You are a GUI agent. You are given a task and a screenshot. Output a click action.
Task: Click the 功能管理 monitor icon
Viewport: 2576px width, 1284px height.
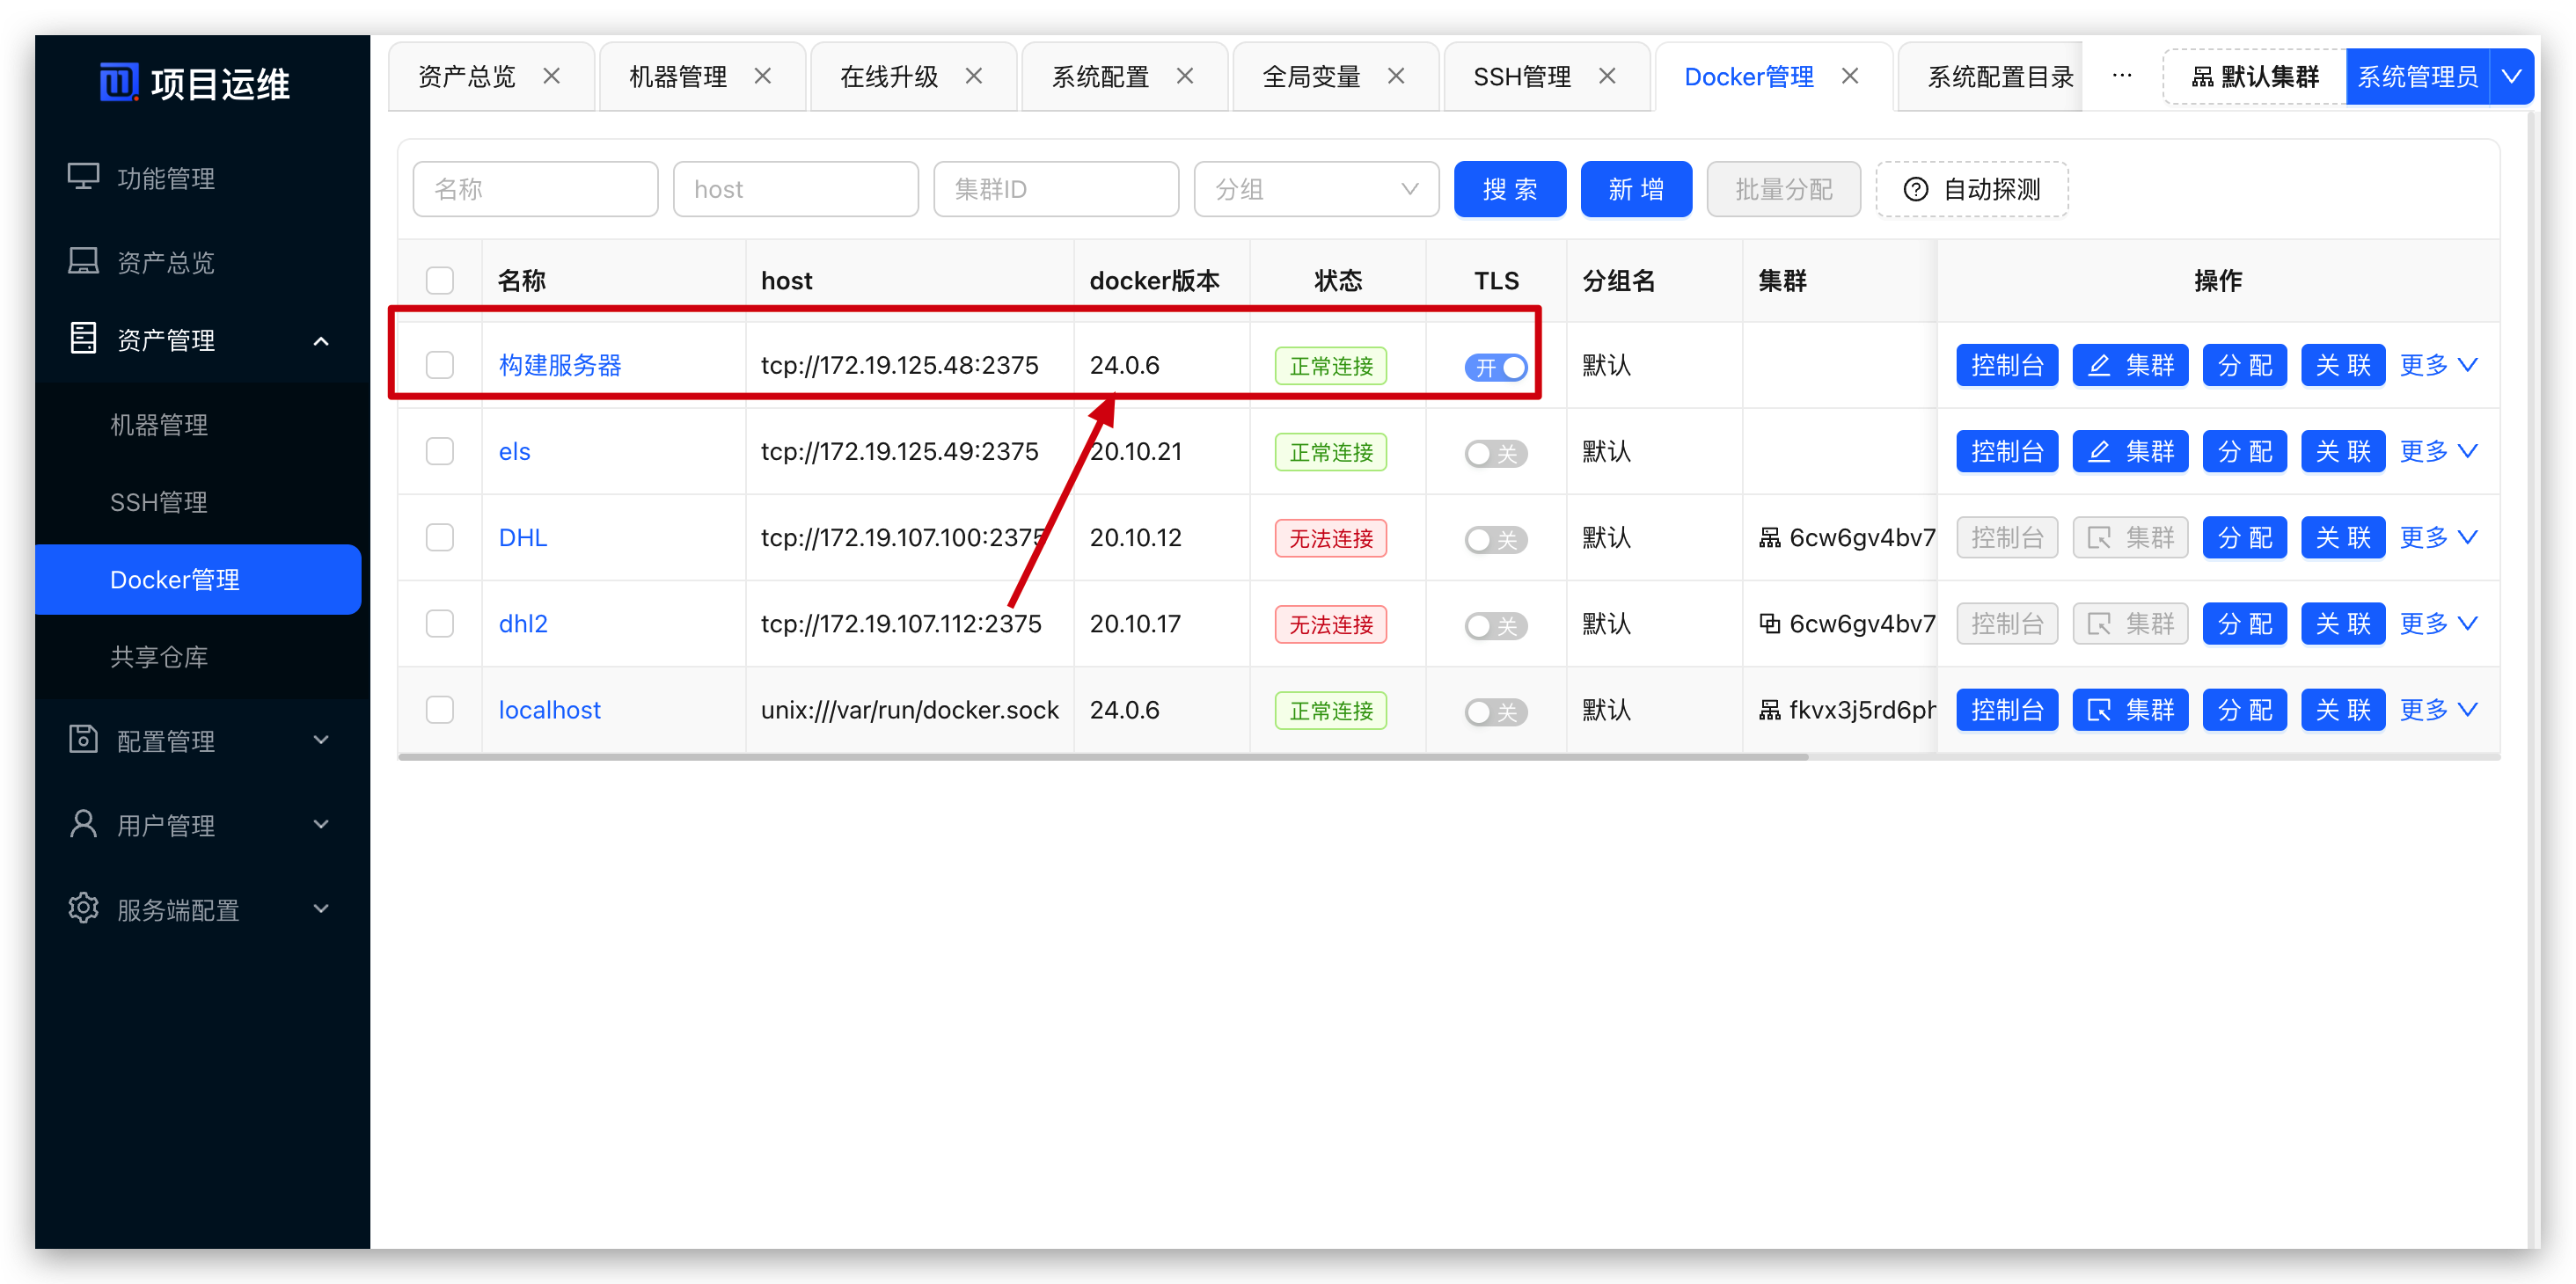83,177
